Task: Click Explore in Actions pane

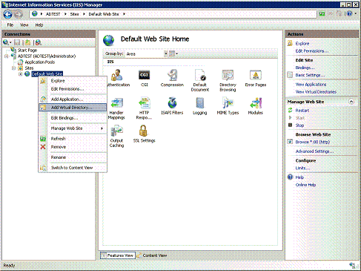Action: pyautogui.click(x=302, y=43)
